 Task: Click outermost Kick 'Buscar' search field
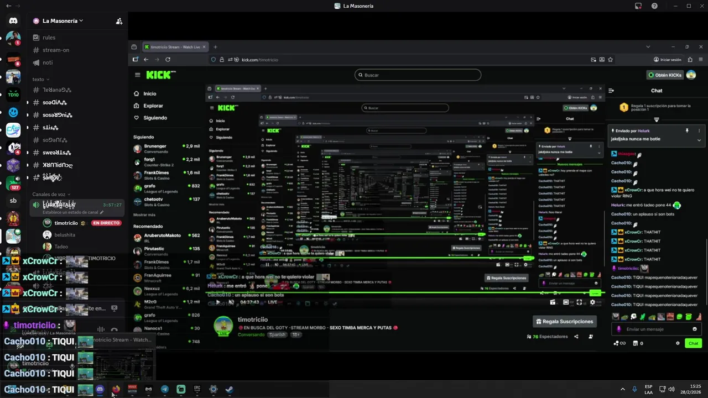(x=418, y=75)
